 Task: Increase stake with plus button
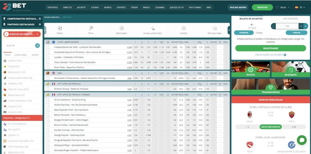pos(301,26)
